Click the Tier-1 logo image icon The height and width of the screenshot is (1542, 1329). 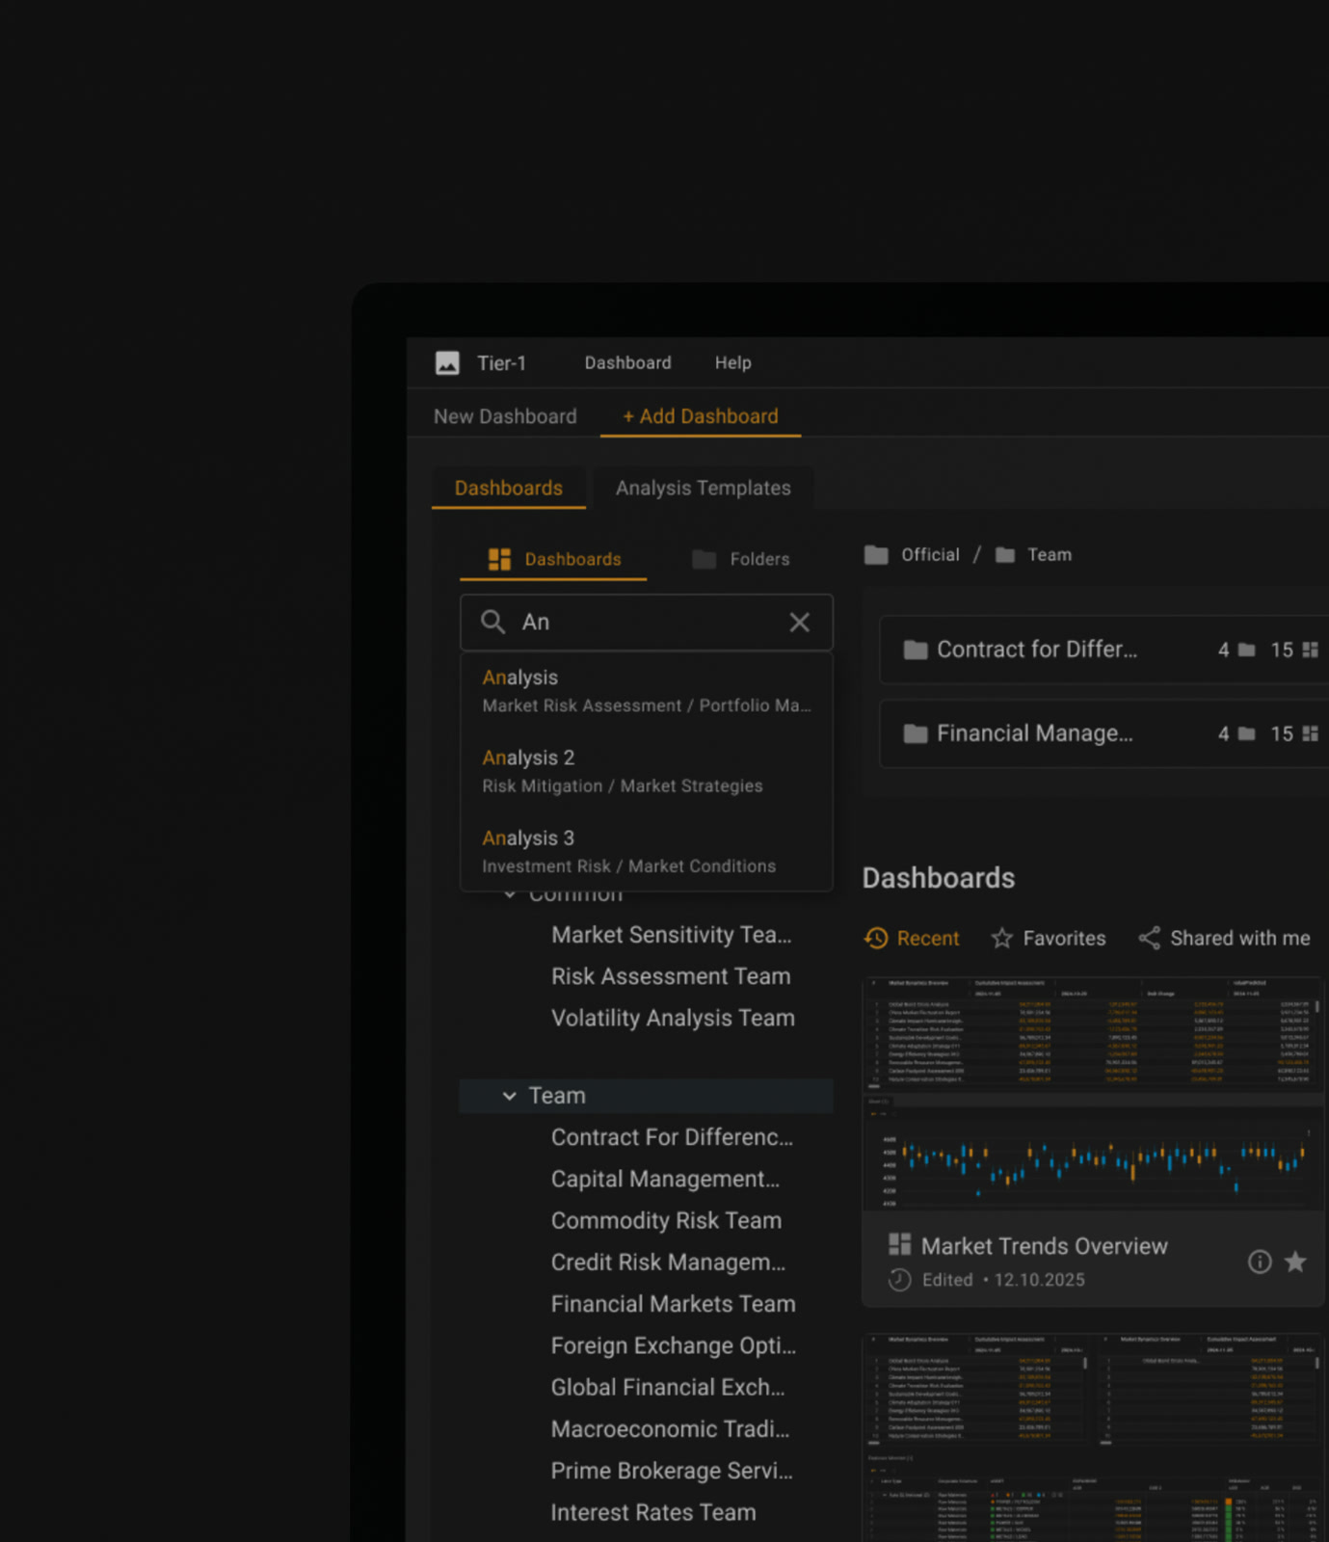447,362
